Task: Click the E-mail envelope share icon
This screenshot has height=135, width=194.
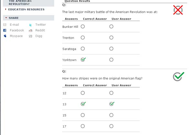Action: pos(5,25)
